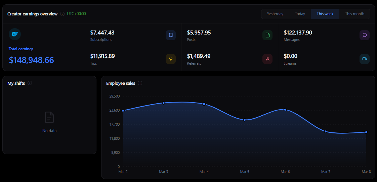Switch to the Today tab
377x182 pixels.
(300, 14)
